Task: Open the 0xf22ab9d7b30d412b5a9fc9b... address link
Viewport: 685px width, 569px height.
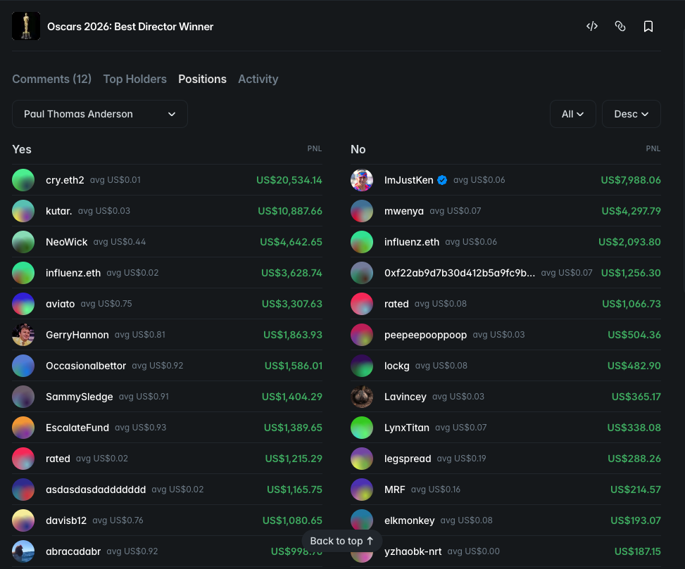Action: click(460, 273)
